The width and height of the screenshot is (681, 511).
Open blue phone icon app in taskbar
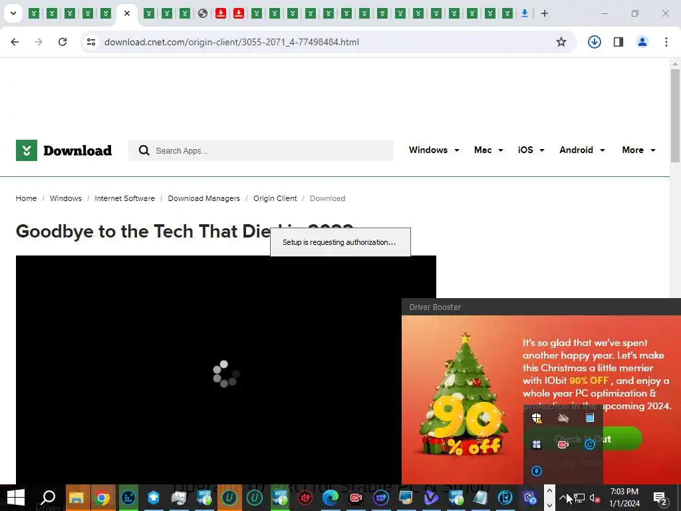[505, 498]
